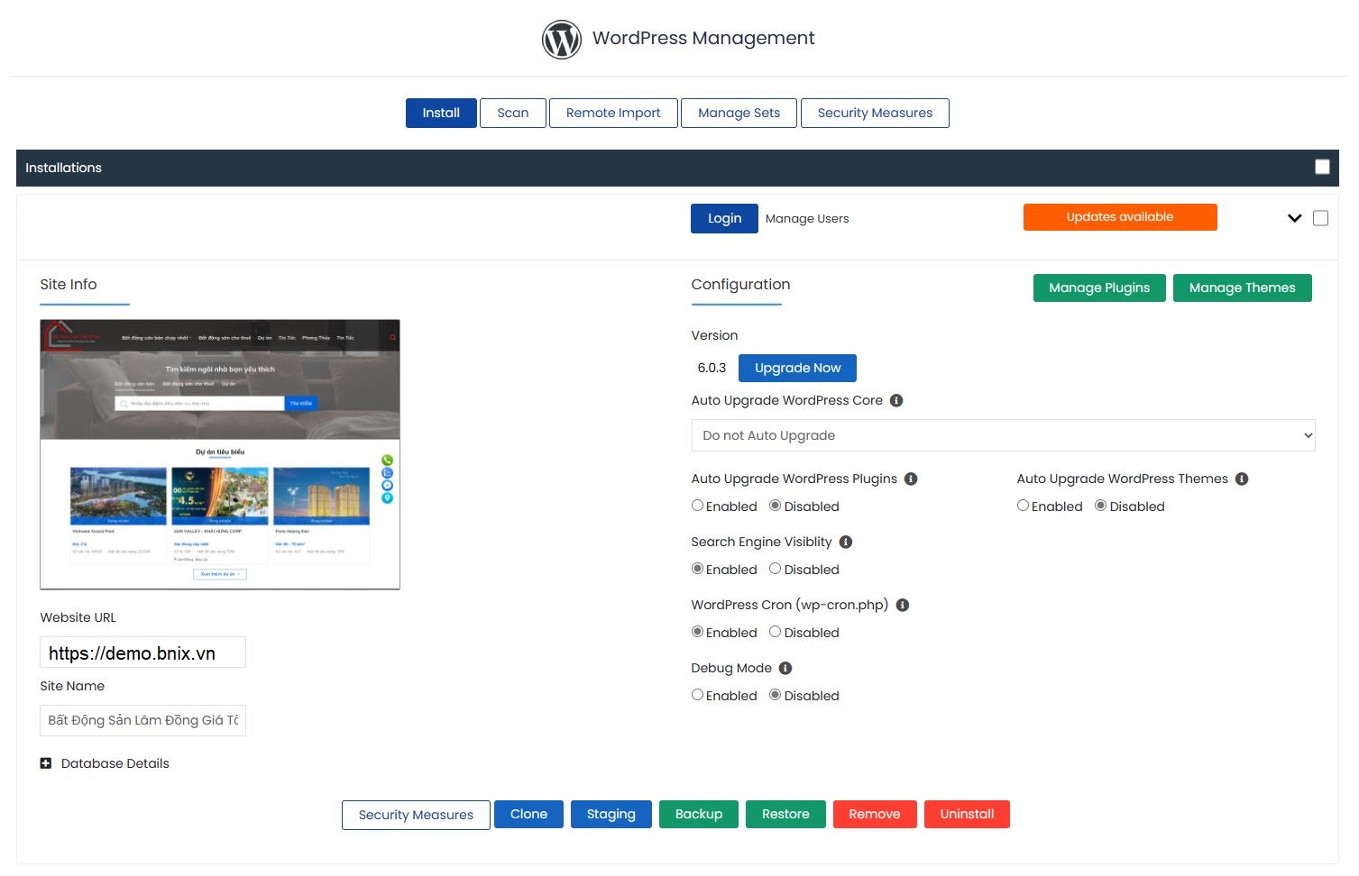The image size is (1359, 876).
Task: Open info icon for Debug Mode
Action: (785, 669)
